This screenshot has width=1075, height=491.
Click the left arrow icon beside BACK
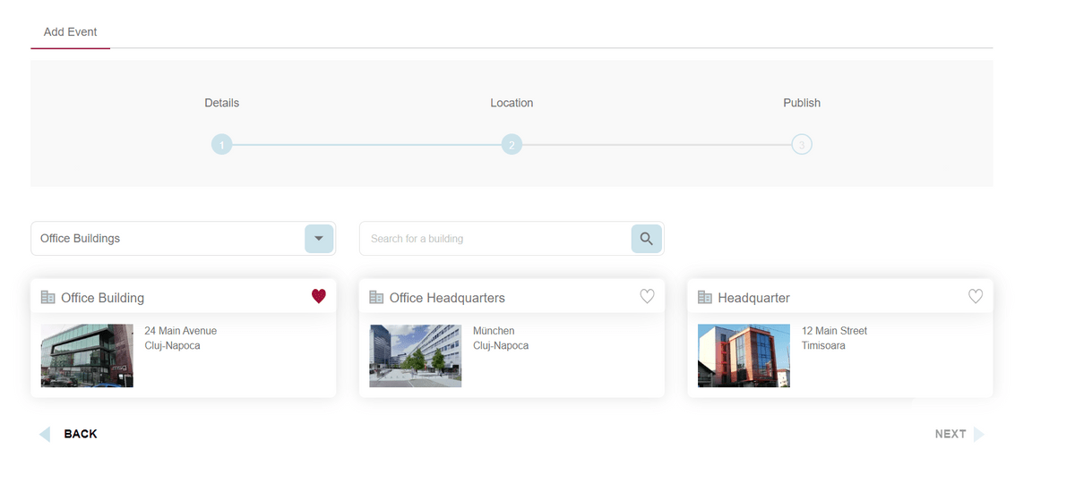(x=45, y=434)
